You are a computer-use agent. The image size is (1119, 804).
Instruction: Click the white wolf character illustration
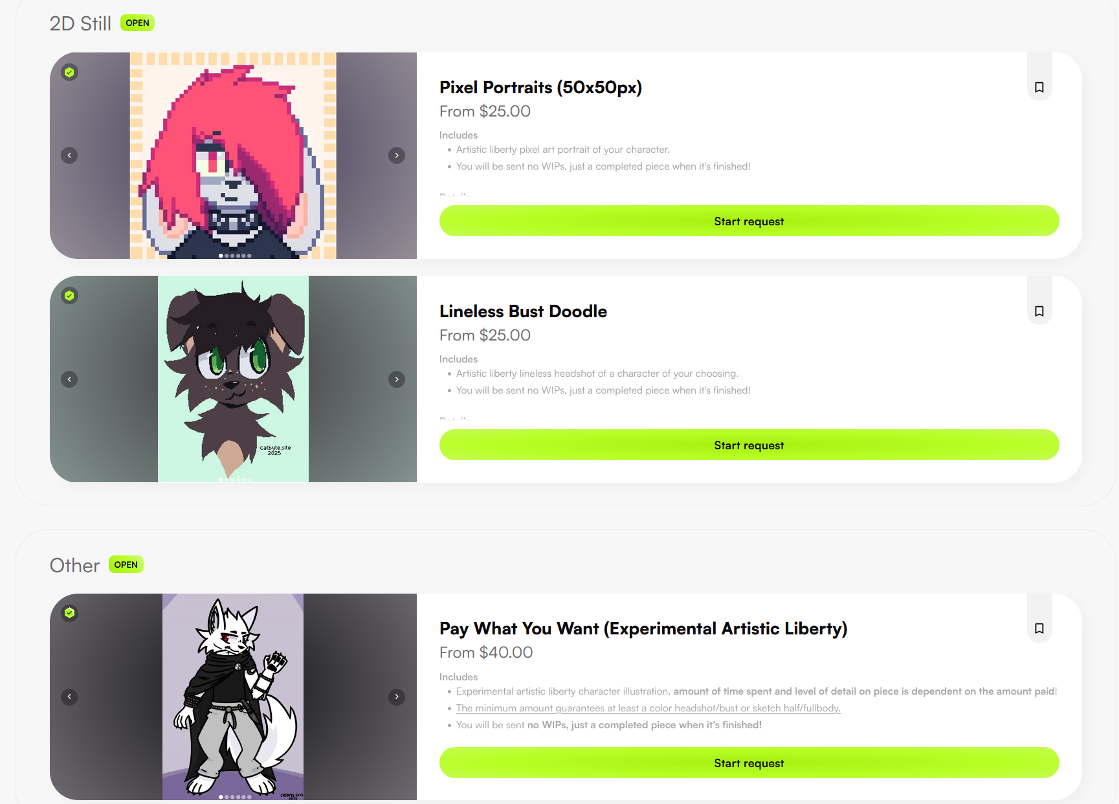233,697
